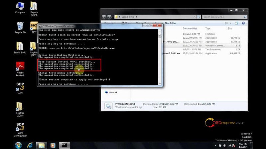This screenshot has height=149, width=266.
Task: Open the Recycle Bin on the desktop
Action: pos(20,28)
